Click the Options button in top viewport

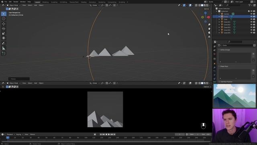coord(207,9)
